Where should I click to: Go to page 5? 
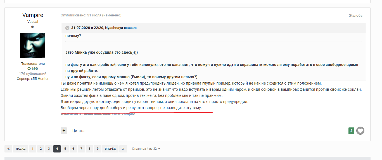65,149
